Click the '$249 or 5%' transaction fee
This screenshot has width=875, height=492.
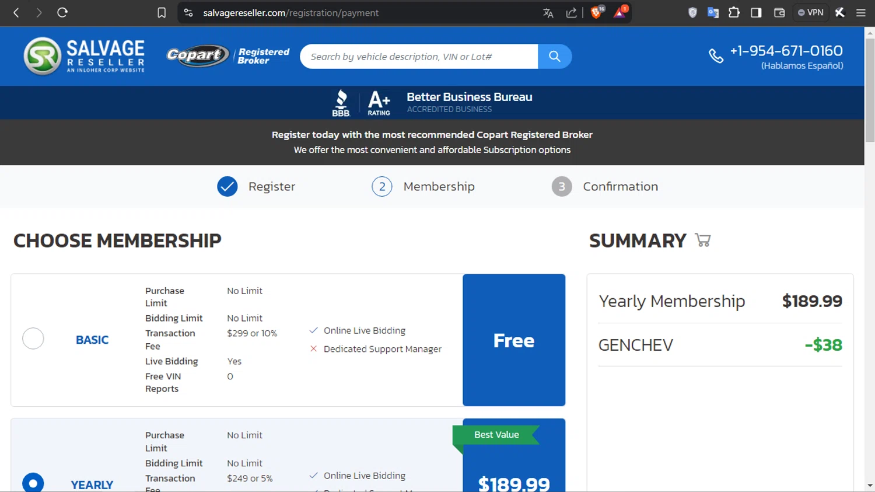click(250, 478)
